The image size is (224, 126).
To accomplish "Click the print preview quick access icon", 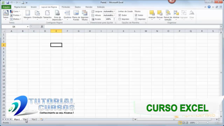I will tap(23, 2).
